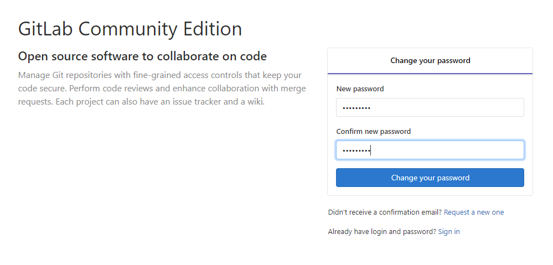This screenshot has height=265, width=553.
Task: Follow the Sign in link
Action: click(x=449, y=232)
